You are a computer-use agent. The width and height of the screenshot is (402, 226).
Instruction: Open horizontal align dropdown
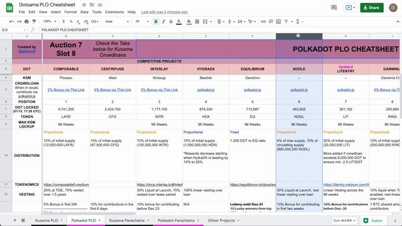[x=220, y=22]
